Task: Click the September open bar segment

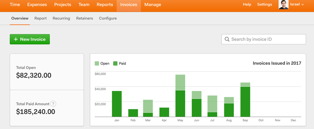Action: pos(245,85)
